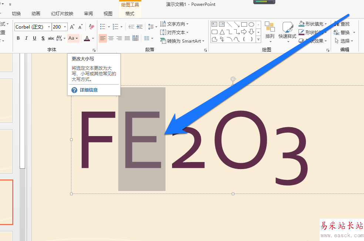Select the scribble shape tool

(x=222, y=39)
